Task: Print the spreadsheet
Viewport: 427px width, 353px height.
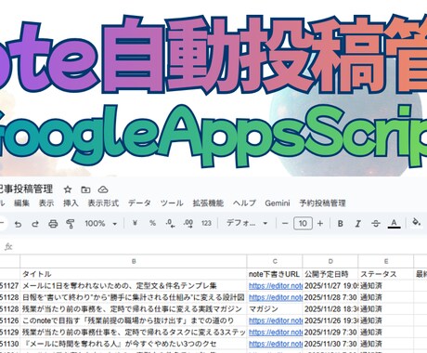Action: 53,224
